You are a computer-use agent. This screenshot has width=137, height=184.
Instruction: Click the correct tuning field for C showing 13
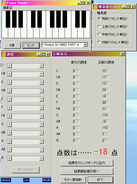[x=106, y=71]
